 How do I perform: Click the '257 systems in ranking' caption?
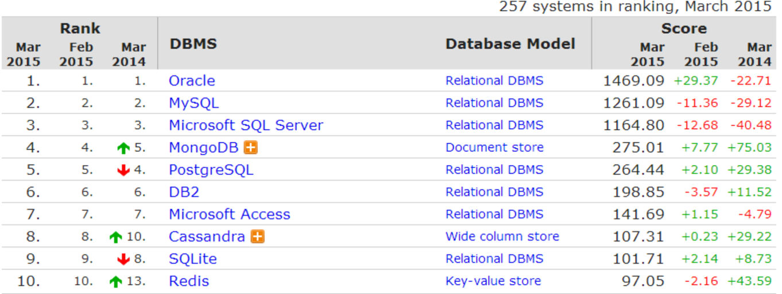635,7
